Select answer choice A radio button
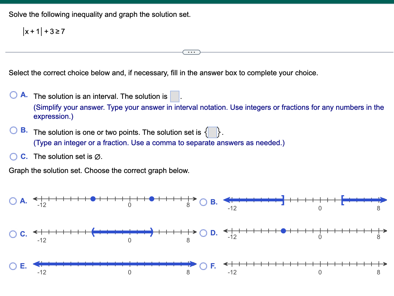Viewport: 394px width, 296px height. (13, 95)
